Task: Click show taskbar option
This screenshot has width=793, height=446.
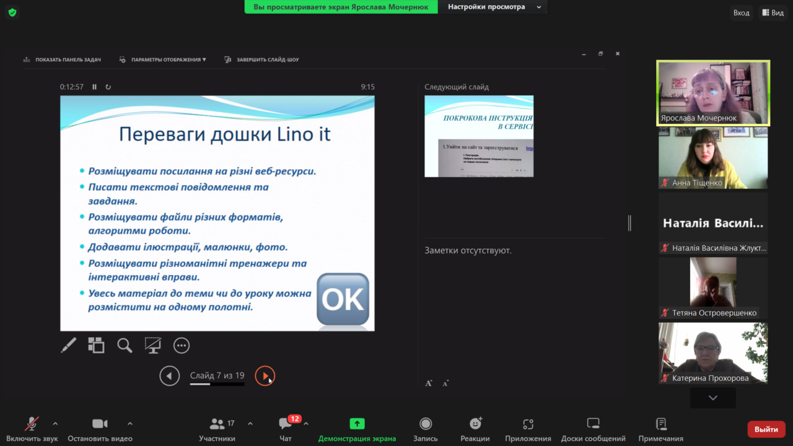Action: click(62, 59)
